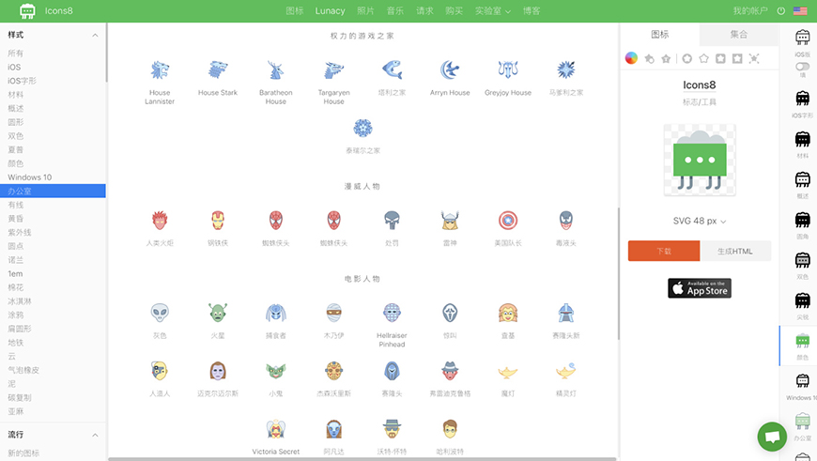Select the House Lannister lion icon
817x461 pixels.
point(160,69)
